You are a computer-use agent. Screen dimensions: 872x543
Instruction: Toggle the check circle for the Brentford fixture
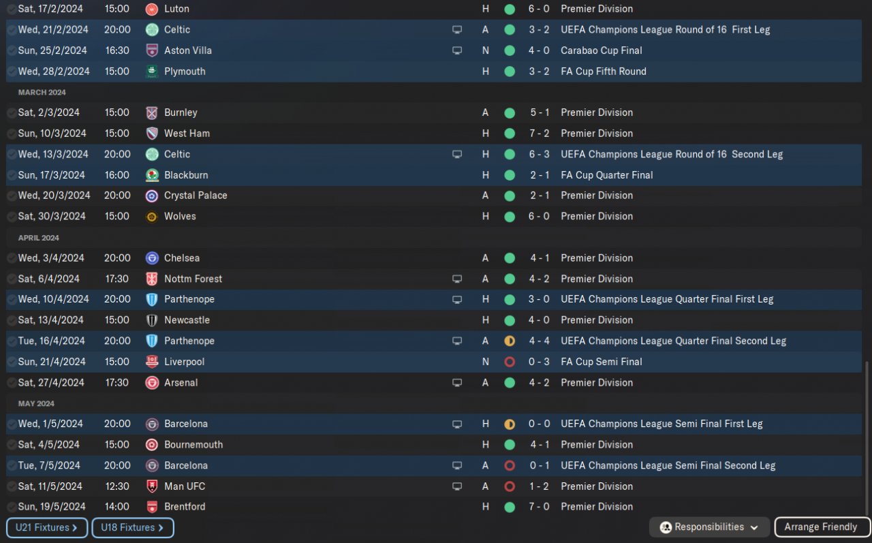coord(12,507)
